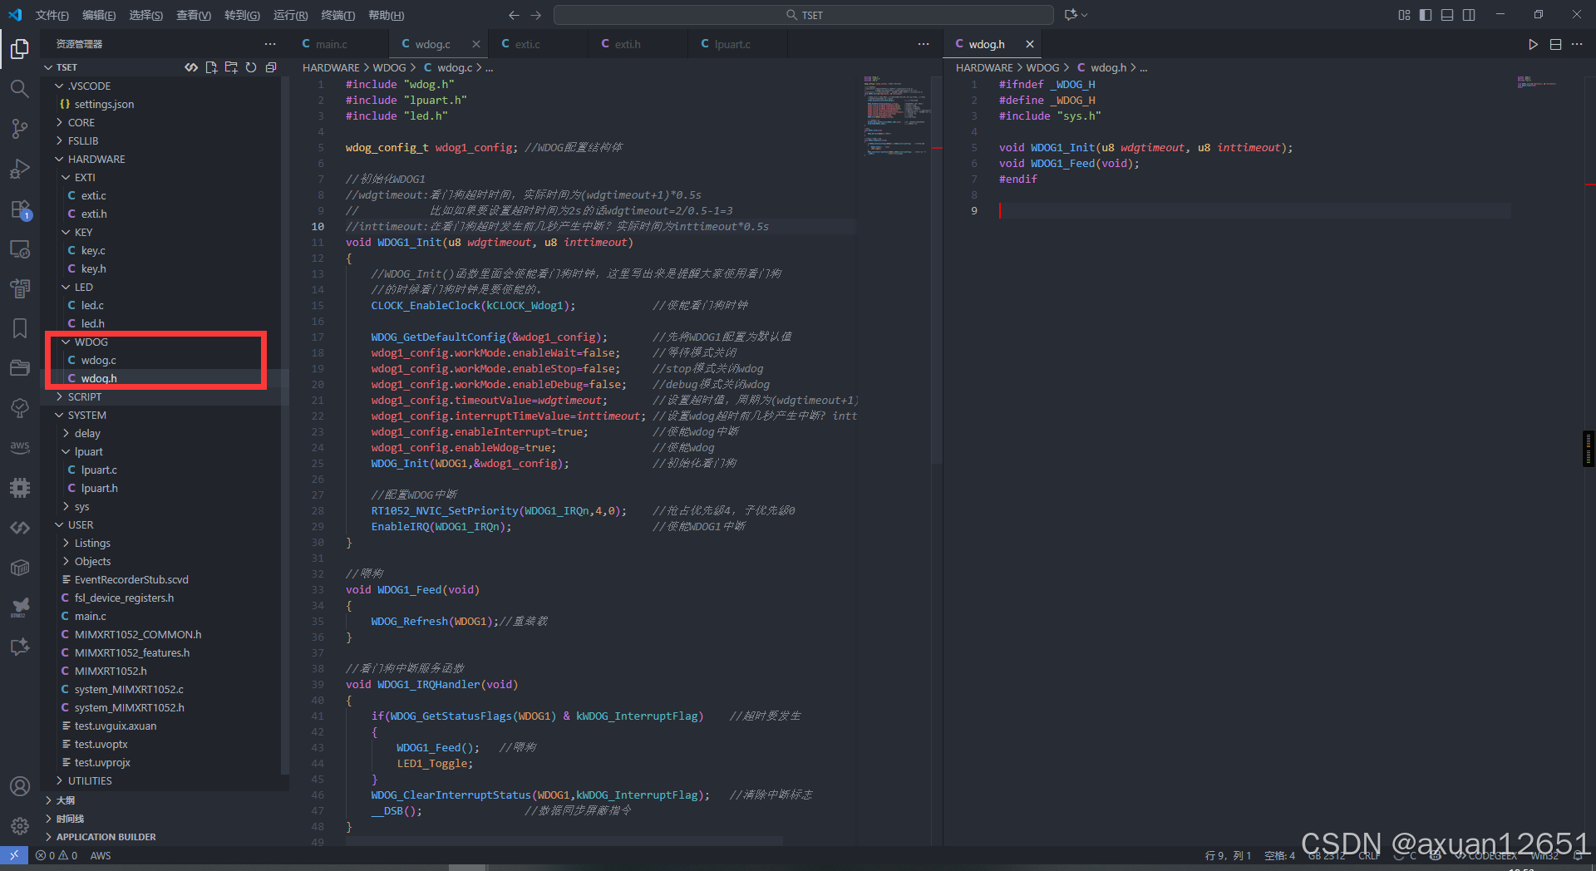Go forward in navigation history
The image size is (1596, 871).
click(535, 15)
